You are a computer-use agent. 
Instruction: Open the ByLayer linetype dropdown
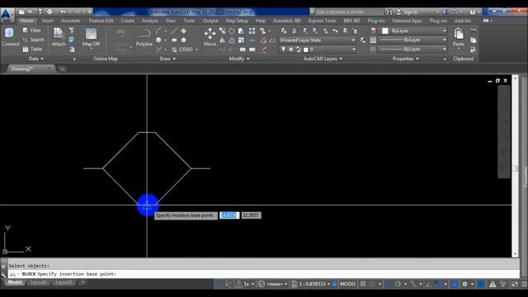pyautogui.click(x=412, y=49)
